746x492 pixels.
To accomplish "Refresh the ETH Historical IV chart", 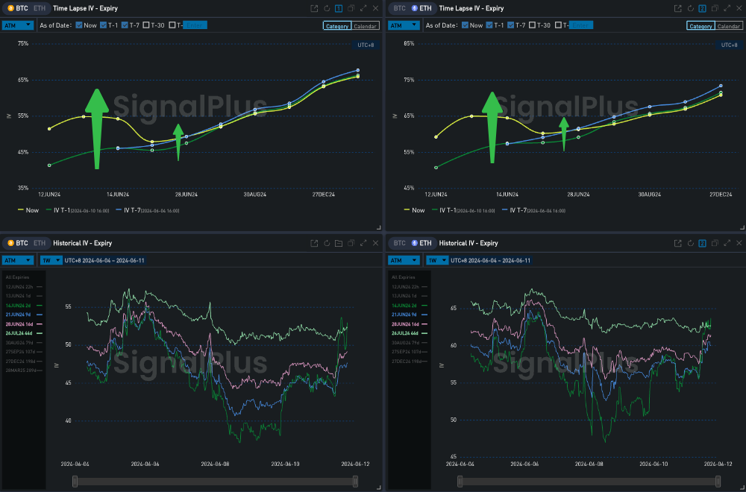I will [x=690, y=243].
